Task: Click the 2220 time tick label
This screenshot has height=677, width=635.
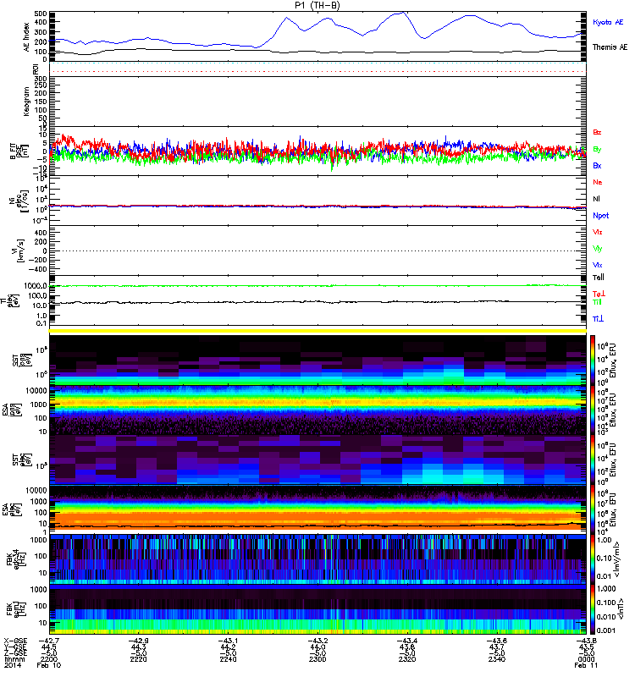Action: pyautogui.click(x=138, y=659)
